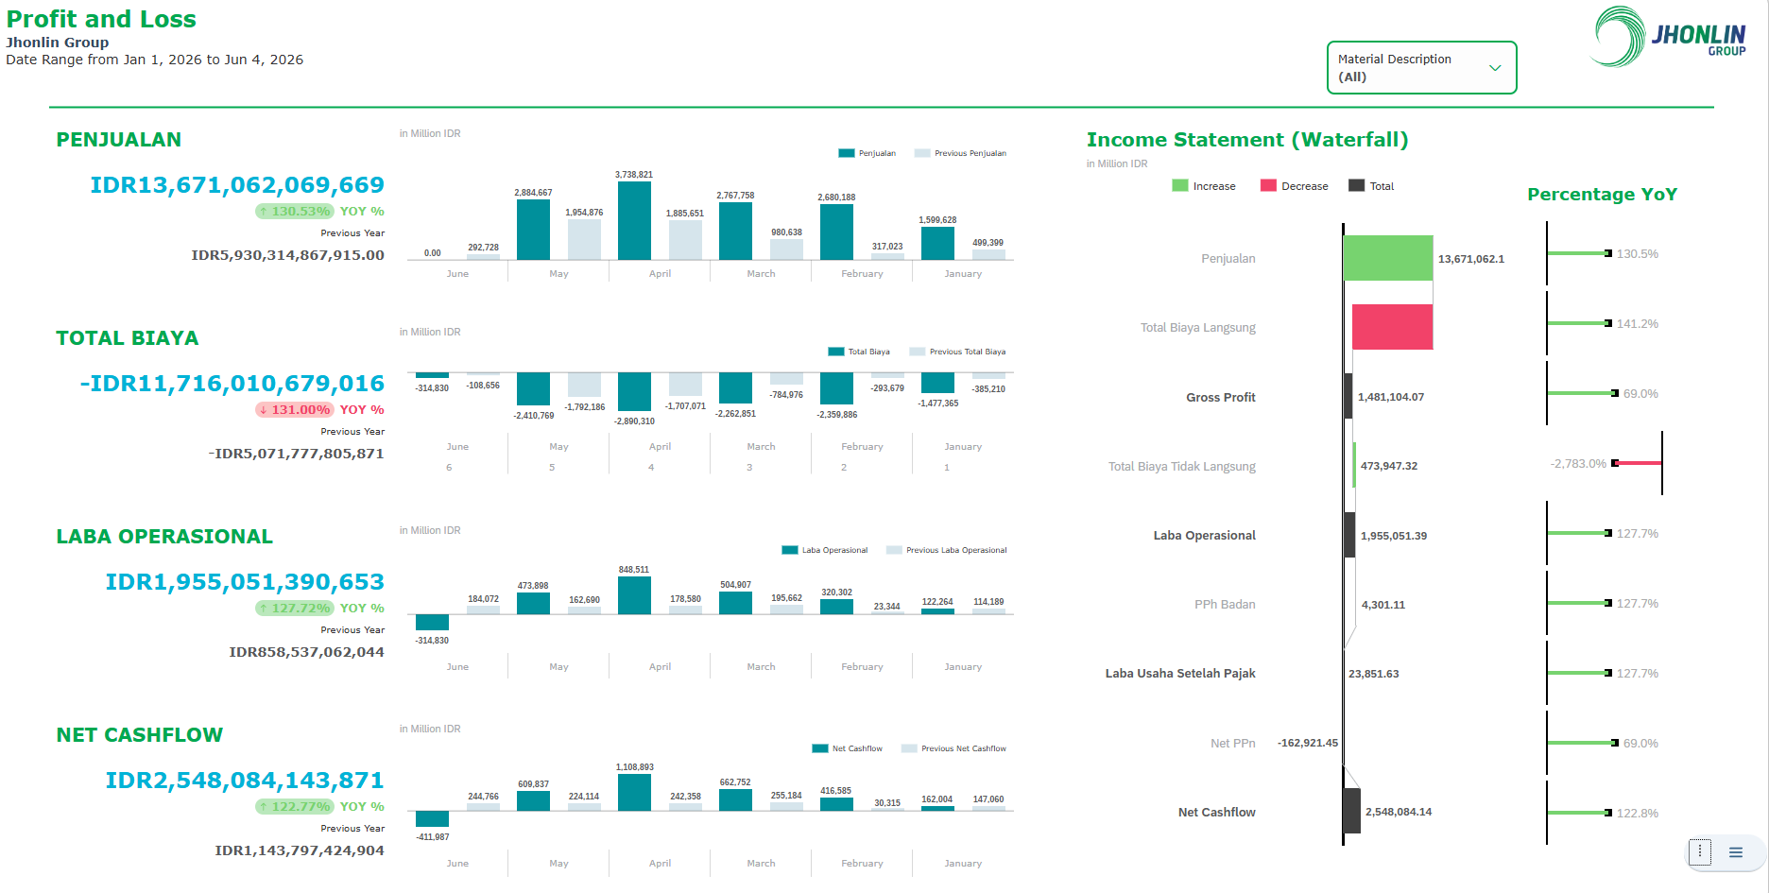Click the Profit and Loss title

pos(101,19)
